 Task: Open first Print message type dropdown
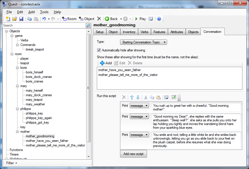point(139,106)
